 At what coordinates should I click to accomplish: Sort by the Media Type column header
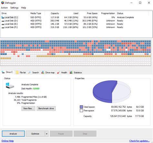point(37,13)
